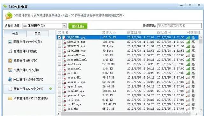
Task: Click the file icon of AccLR.cab
Action: pos(64,64)
